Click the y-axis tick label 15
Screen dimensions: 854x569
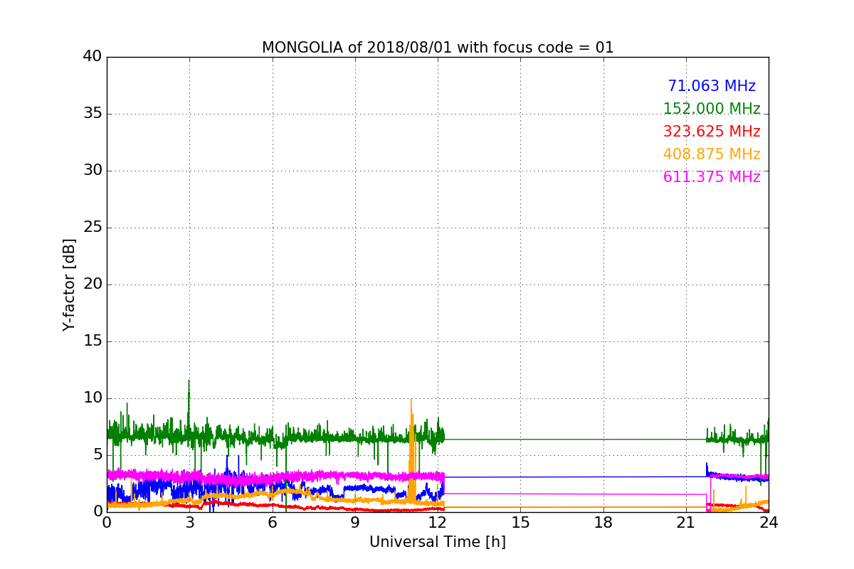pos(93,341)
